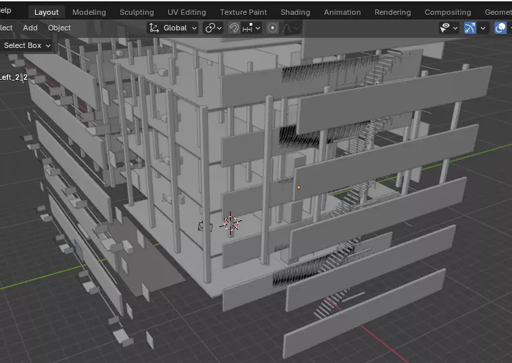The image size is (512, 363).
Task: Open the Add menu in viewport header
Action: point(30,28)
